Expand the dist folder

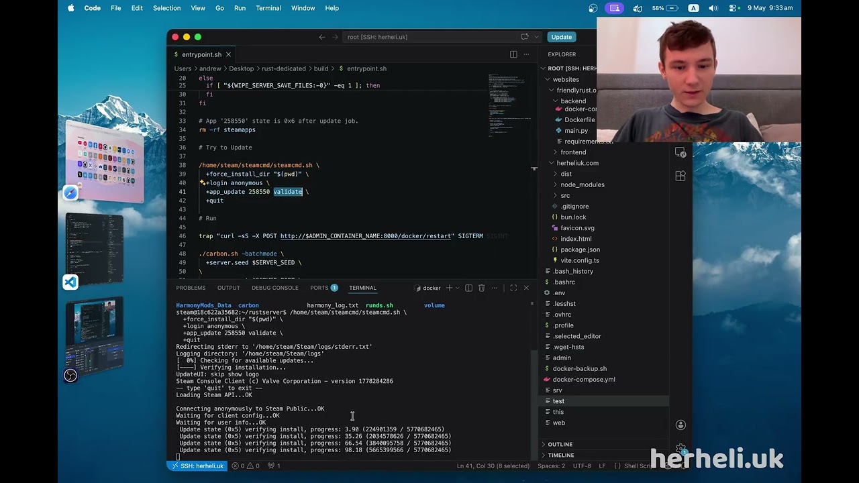(566, 174)
